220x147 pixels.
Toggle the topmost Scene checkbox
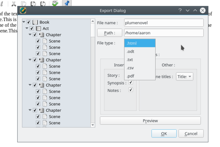point(38,41)
